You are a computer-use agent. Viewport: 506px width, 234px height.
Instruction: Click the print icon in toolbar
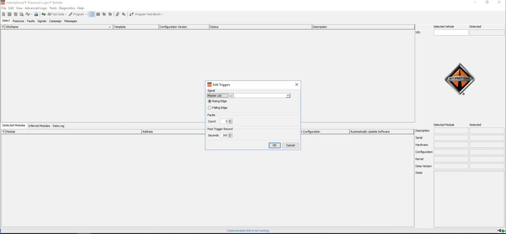(x=36, y=14)
